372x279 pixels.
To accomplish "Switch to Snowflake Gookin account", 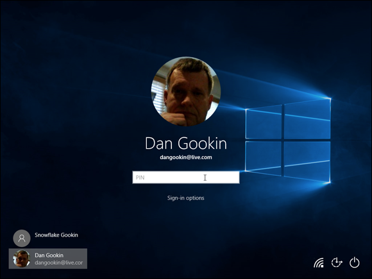I will 47,238.
